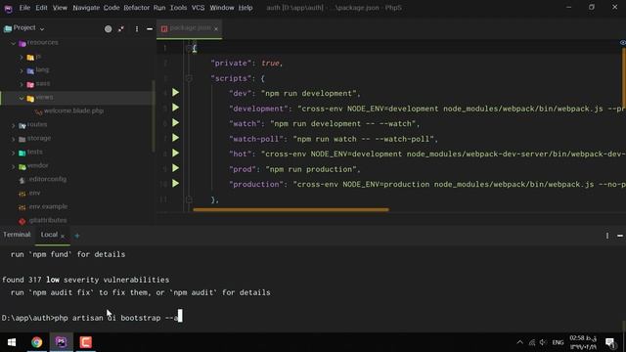Add a new terminal tab with plus

tap(77, 236)
